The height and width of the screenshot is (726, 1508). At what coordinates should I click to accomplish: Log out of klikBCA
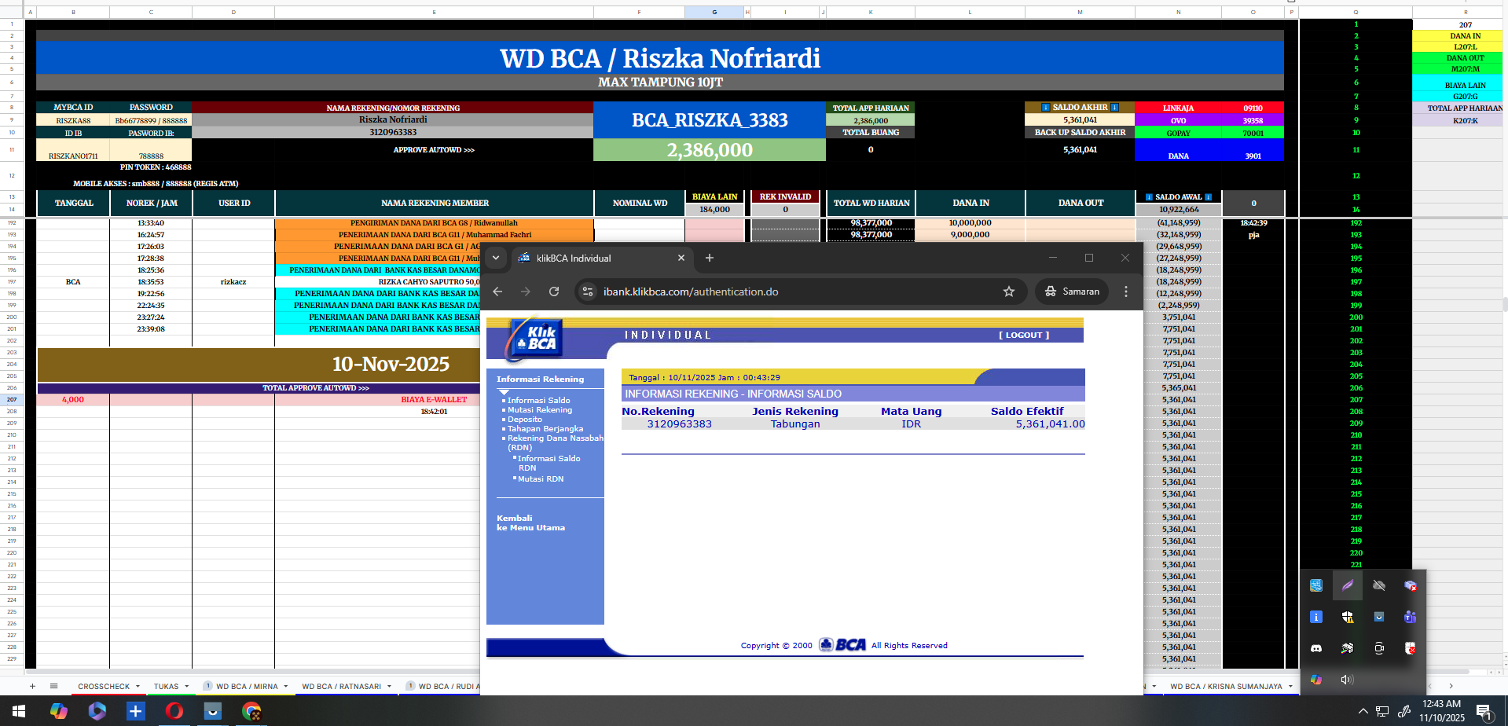pos(1024,335)
